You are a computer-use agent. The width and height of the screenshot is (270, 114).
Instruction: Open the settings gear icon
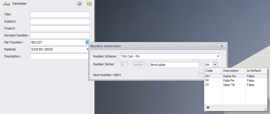[x=79, y=3]
